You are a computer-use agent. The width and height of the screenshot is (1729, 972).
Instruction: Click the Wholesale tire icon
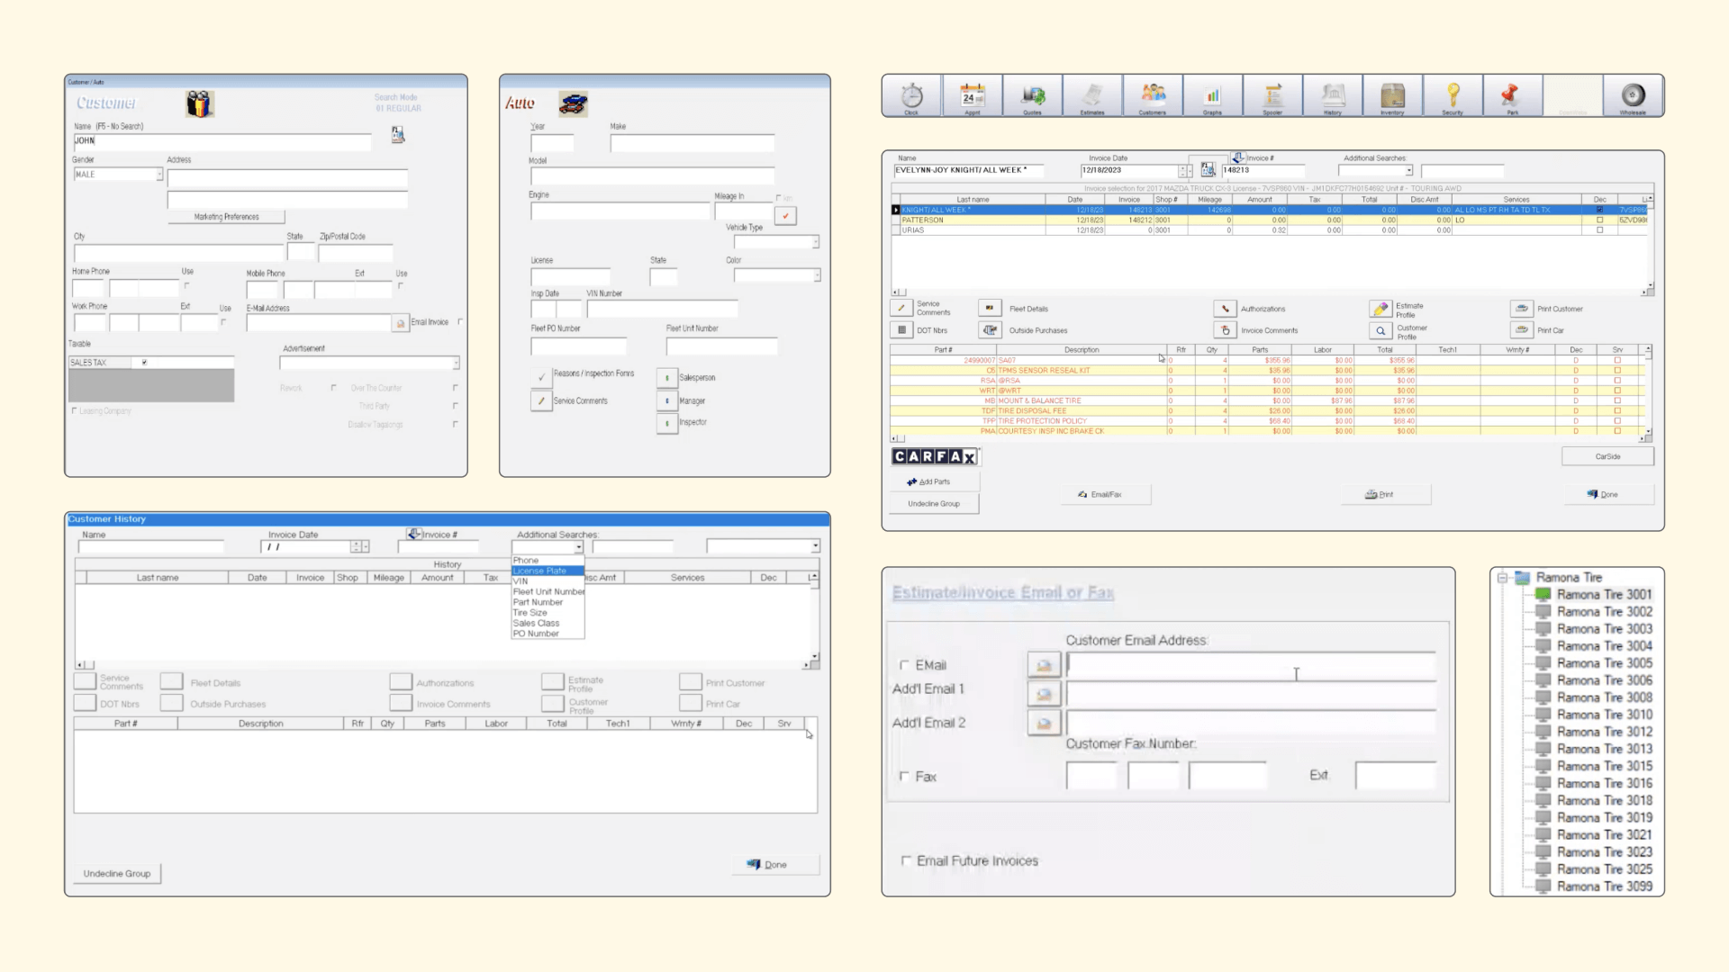[x=1633, y=95]
